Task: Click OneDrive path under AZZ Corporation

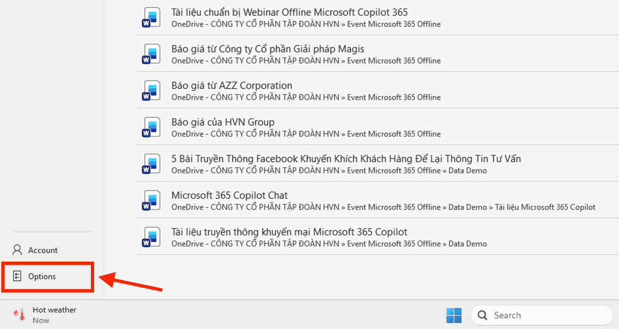Action: pos(306,97)
